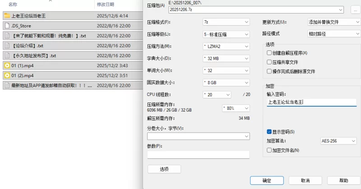Select 【来了就能下载和观看!纯免费!】.txt file name
This screenshot has height=189, width=361.
[49, 36]
